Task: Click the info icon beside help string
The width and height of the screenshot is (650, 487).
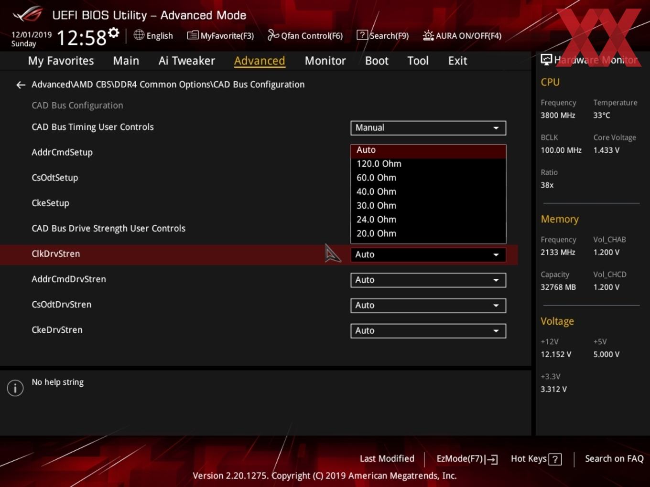Action: tap(15, 388)
